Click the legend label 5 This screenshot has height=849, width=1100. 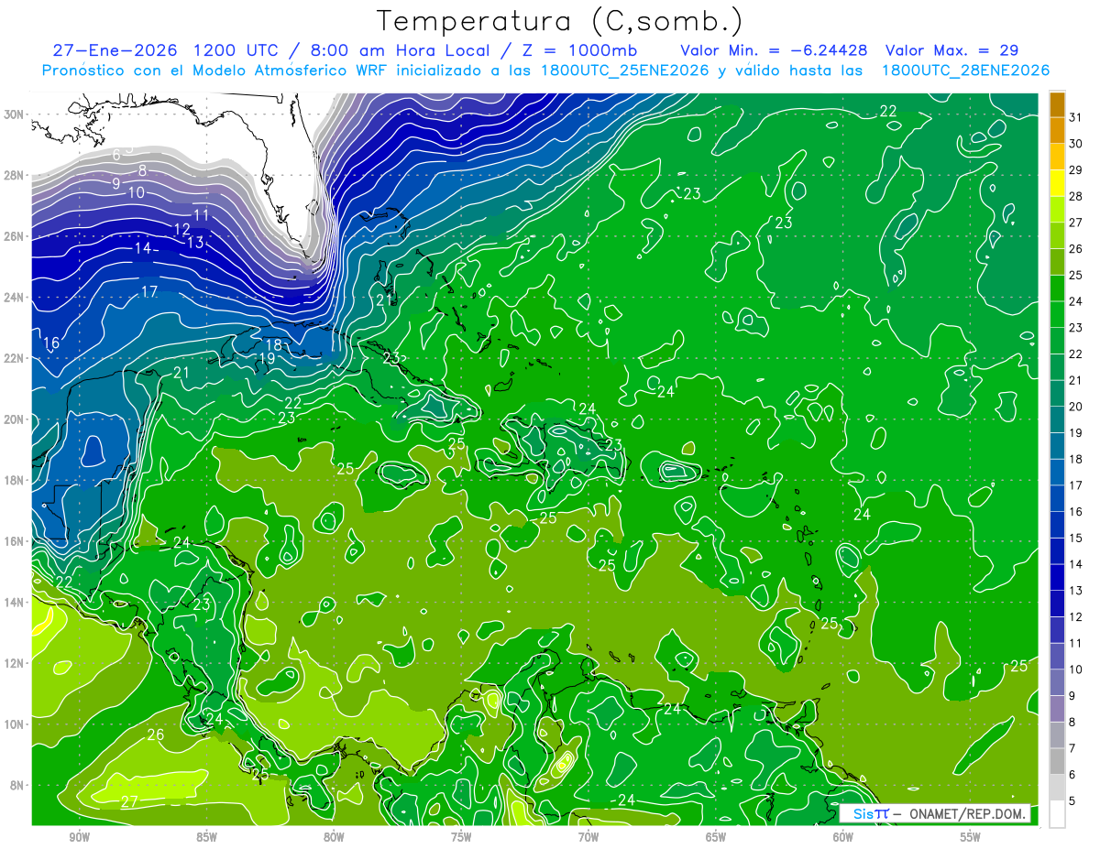tap(1073, 801)
